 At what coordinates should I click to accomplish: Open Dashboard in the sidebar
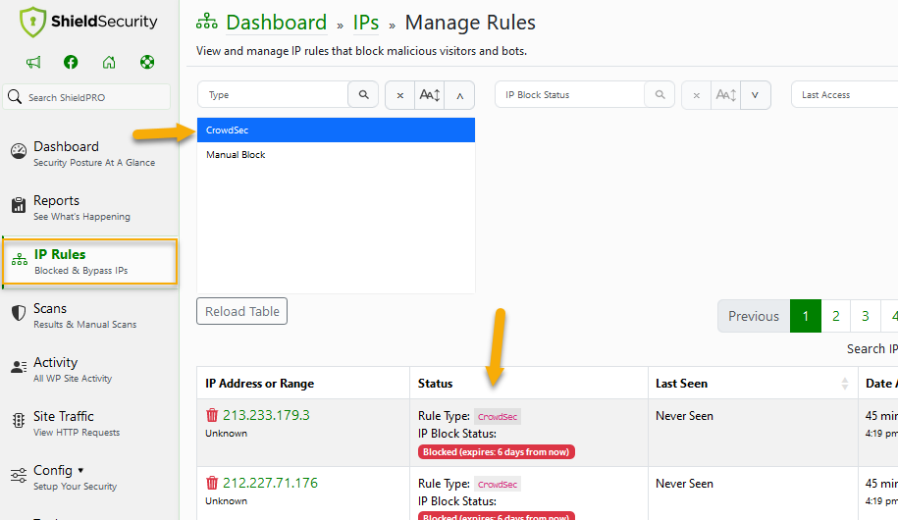click(x=89, y=153)
